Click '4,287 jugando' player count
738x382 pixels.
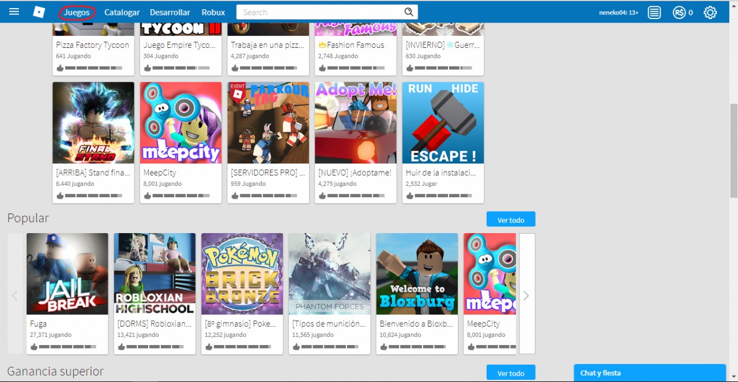[250, 56]
